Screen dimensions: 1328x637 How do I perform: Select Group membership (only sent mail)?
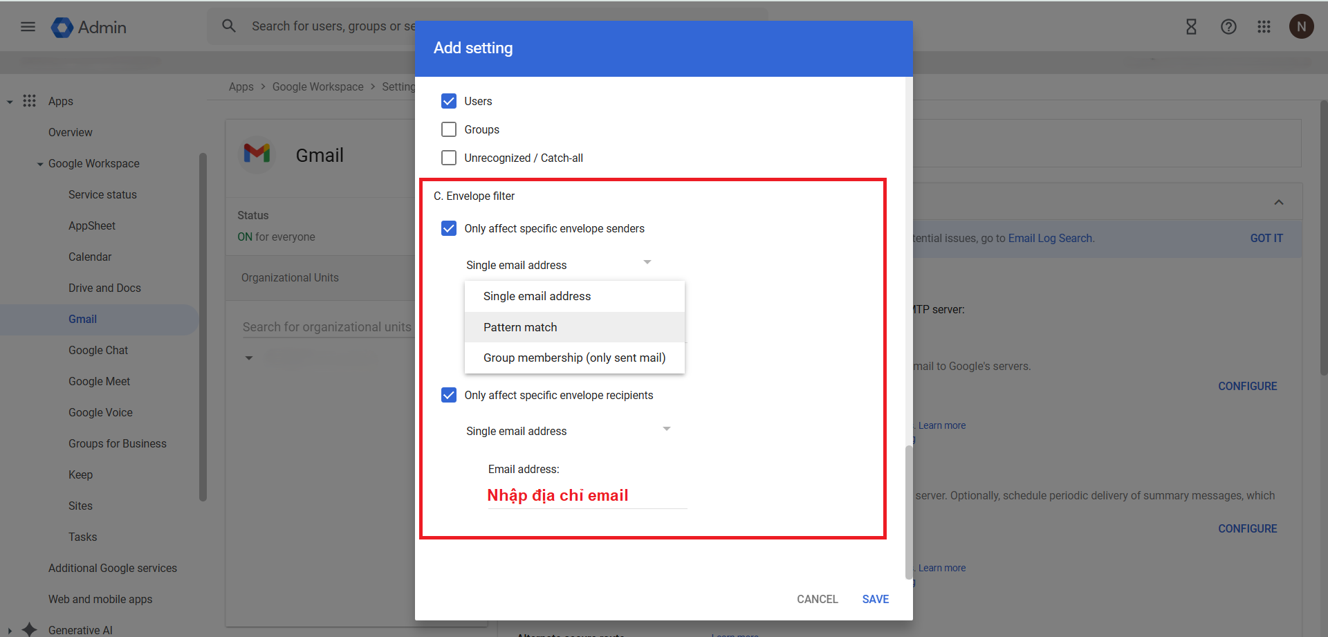[x=574, y=358]
